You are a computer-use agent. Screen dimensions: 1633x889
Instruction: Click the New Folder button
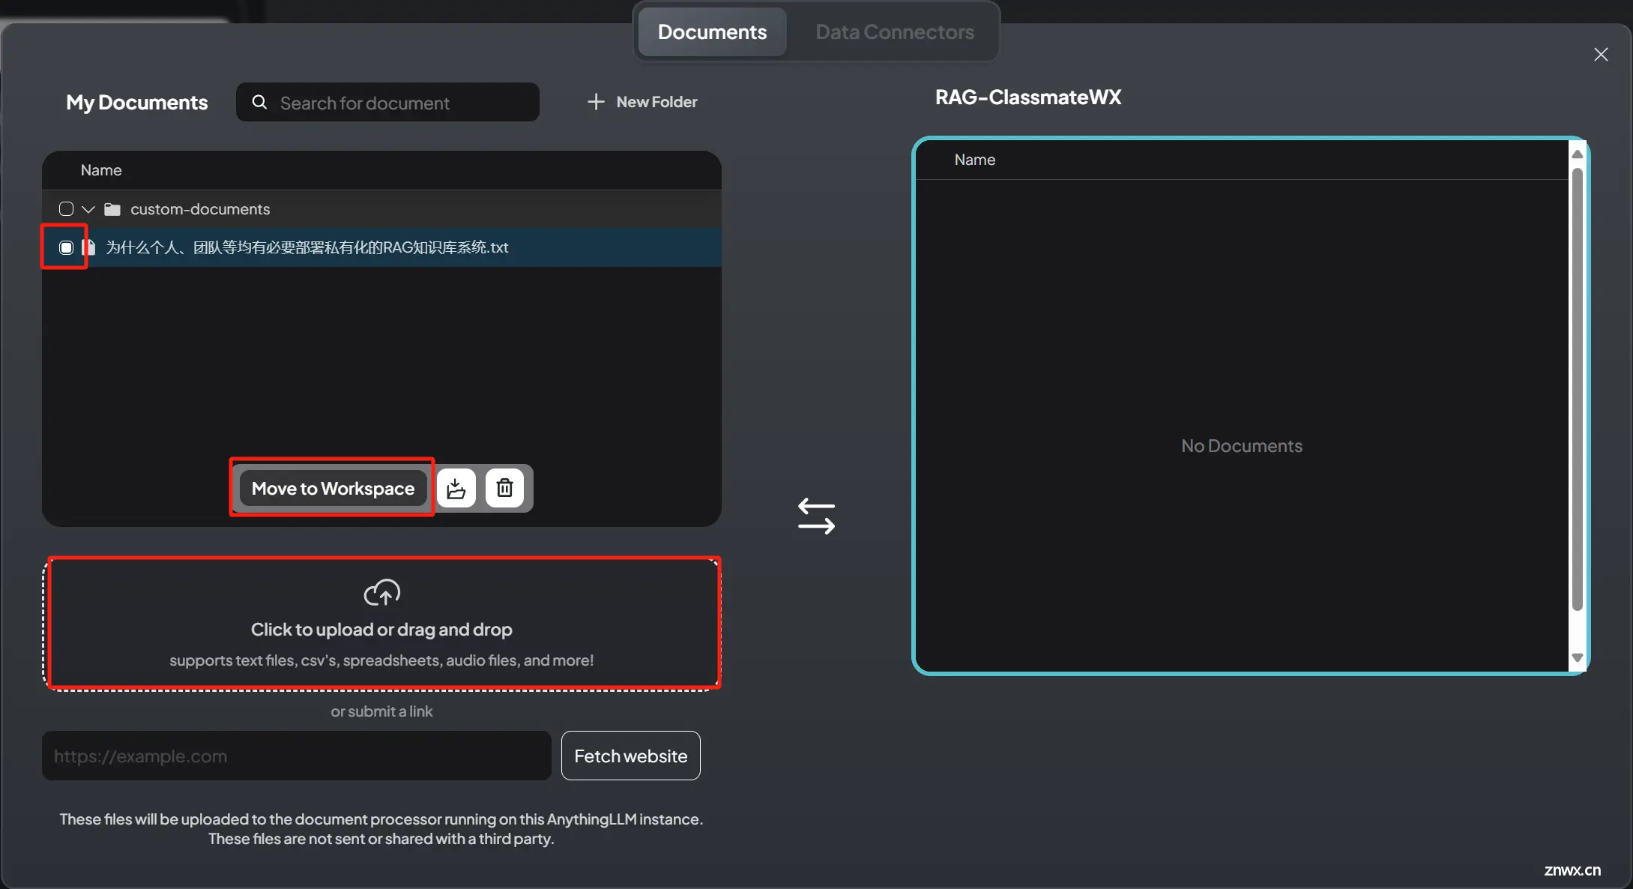coord(642,102)
